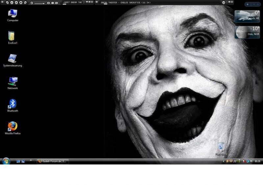Viewport: 263px width, 185px height.
Task: Go to the next sidebar gadget page
Action: (258, 4)
